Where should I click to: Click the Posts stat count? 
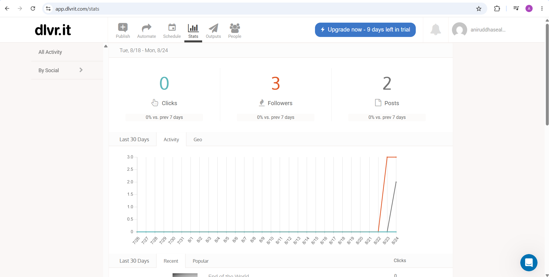(x=387, y=83)
